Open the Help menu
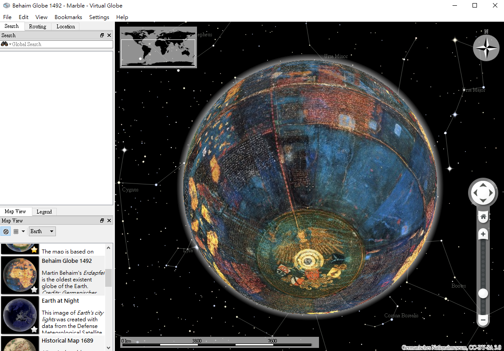The height and width of the screenshot is (351, 504). click(122, 17)
